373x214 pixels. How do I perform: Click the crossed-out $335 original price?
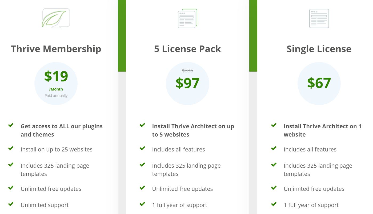click(187, 71)
